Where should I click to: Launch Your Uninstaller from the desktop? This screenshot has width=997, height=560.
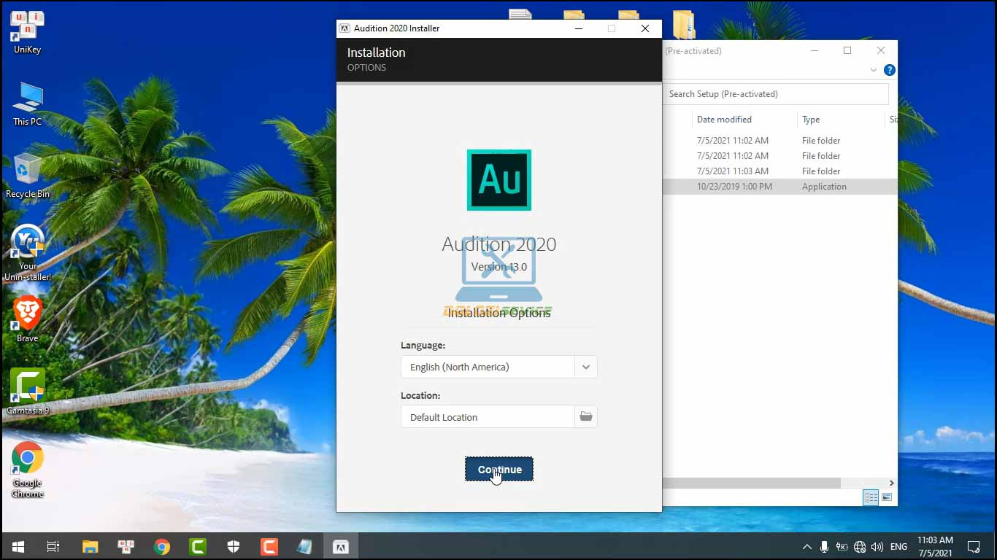[28, 250]
